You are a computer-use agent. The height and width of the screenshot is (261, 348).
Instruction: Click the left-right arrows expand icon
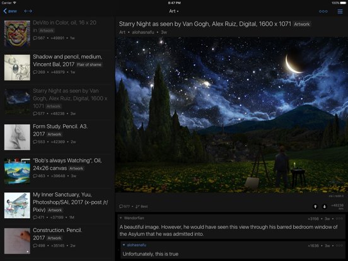[x=28, y=11]
